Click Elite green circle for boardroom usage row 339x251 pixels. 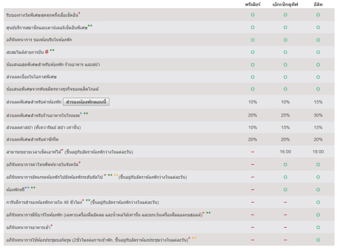pyautogui.click(x=318, y=240)
